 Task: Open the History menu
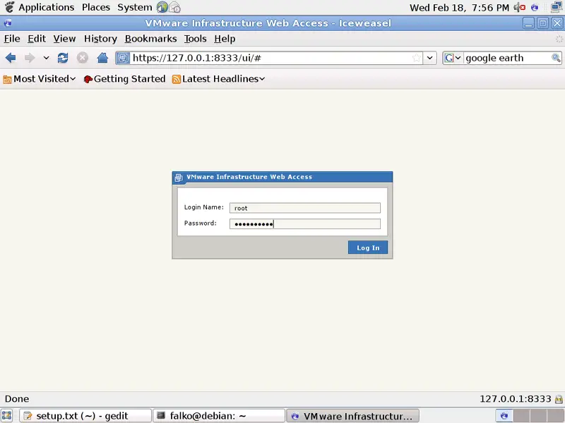pyautogui.click(x=100, y=39)
